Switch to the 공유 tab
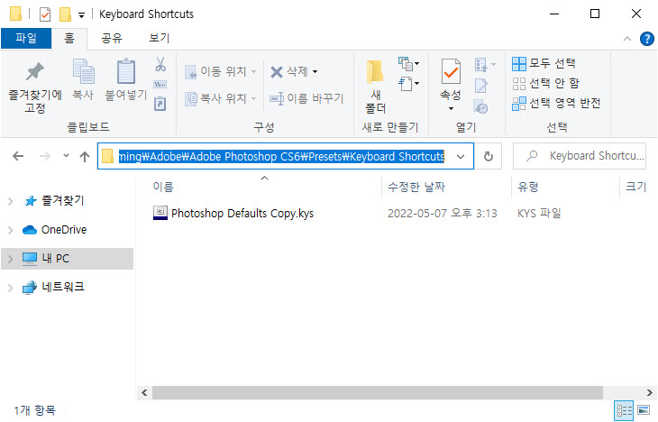 tap(112, 38)
